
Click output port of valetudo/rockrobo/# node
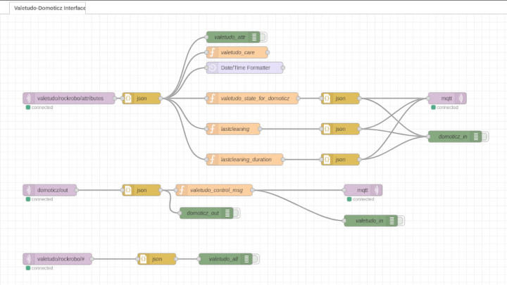[92, 259]
